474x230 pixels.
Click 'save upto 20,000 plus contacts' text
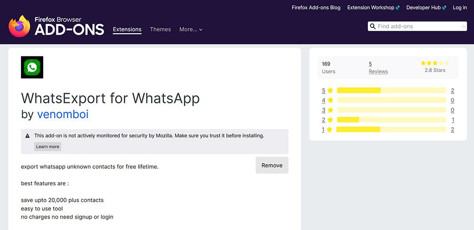tap(62, 200)
